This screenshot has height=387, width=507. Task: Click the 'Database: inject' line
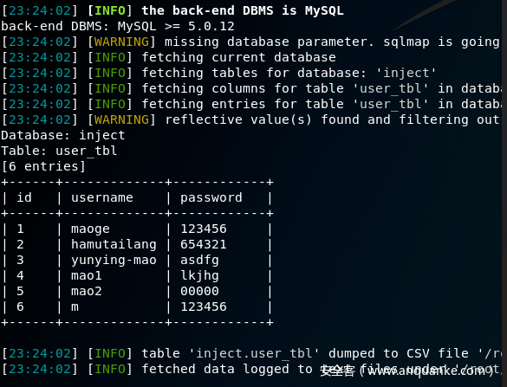coord(63,135)
